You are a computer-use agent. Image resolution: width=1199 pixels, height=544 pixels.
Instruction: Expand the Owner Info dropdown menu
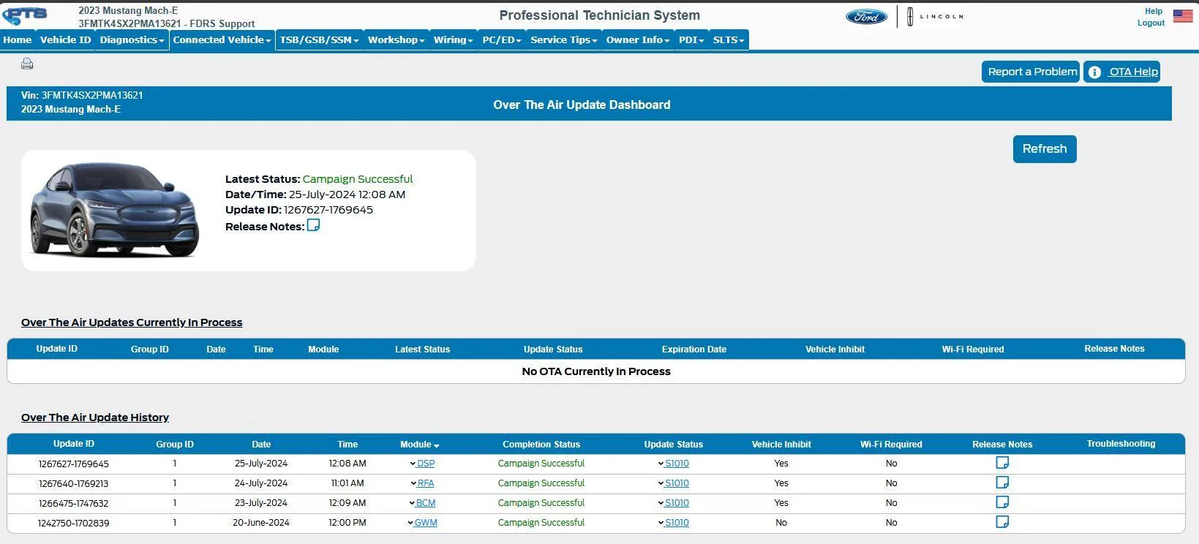638,39
